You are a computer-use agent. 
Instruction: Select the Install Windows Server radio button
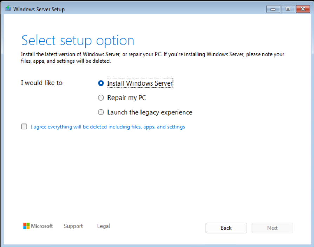(x=101, y=83)
